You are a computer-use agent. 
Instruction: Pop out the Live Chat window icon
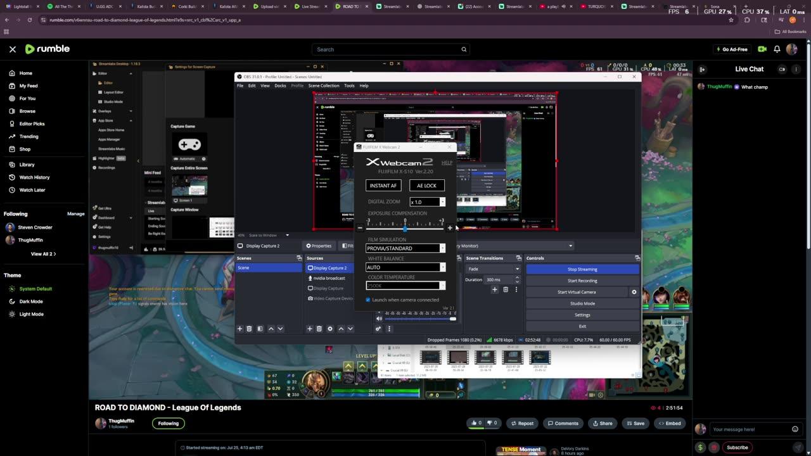782,69
